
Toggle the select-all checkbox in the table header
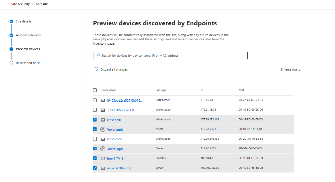pos(95,90)
